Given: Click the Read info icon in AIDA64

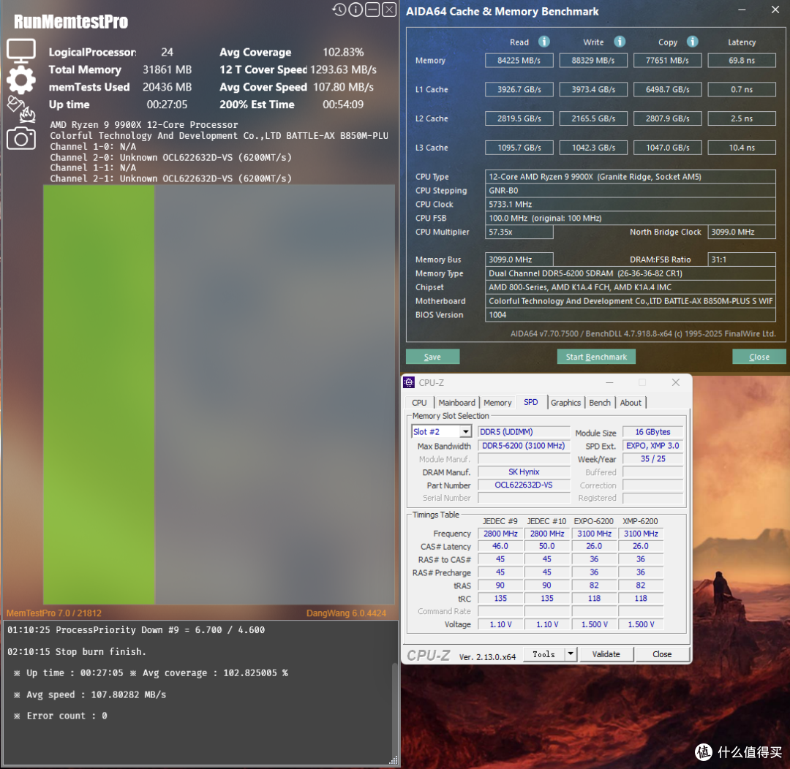Looking at the screenshot, I should 544,42.
